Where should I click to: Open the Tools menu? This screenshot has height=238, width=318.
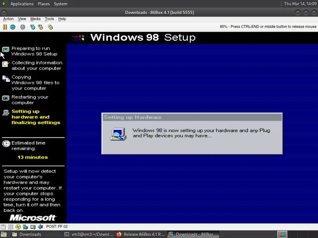click(49, 19)
